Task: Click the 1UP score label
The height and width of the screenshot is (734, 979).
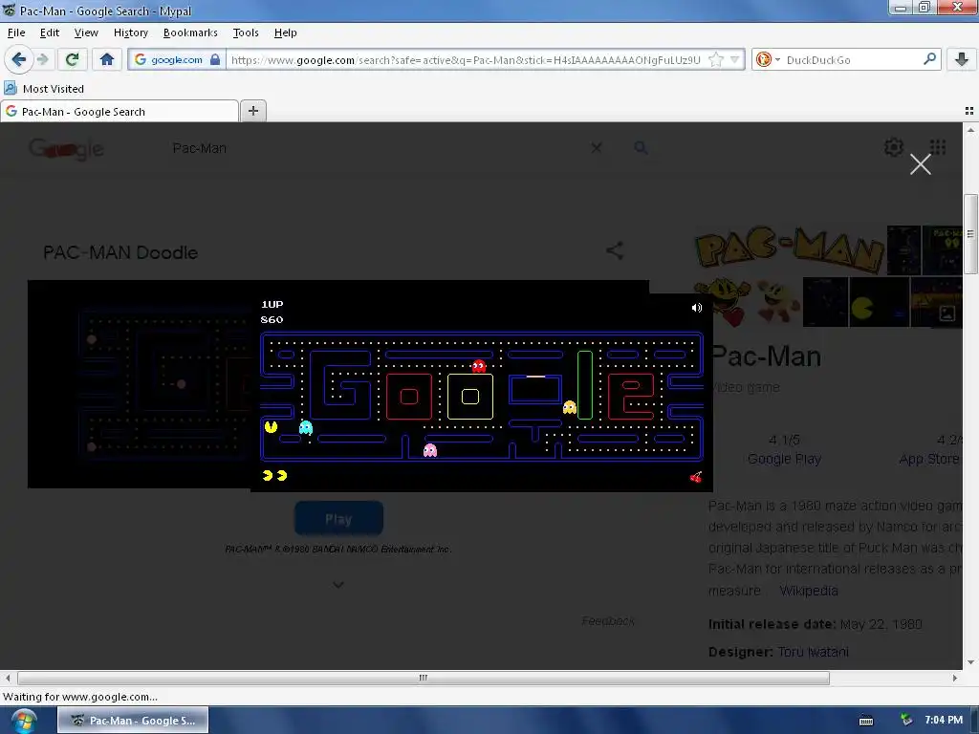Action: click(272, 304)
